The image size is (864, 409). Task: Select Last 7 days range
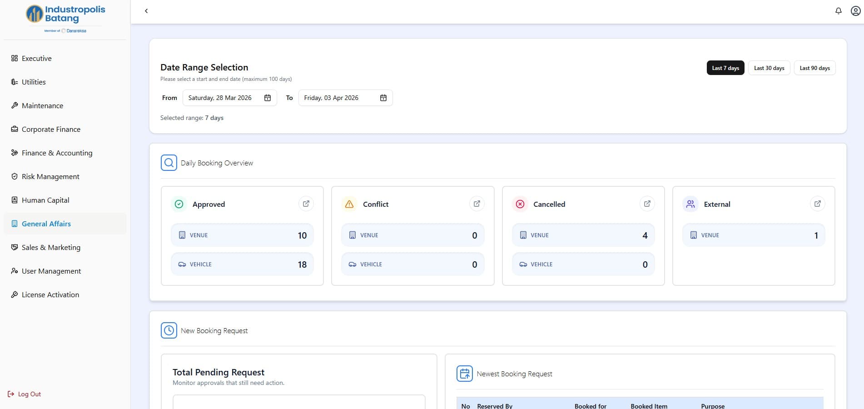pyautogui.click(x=725, y=68)
